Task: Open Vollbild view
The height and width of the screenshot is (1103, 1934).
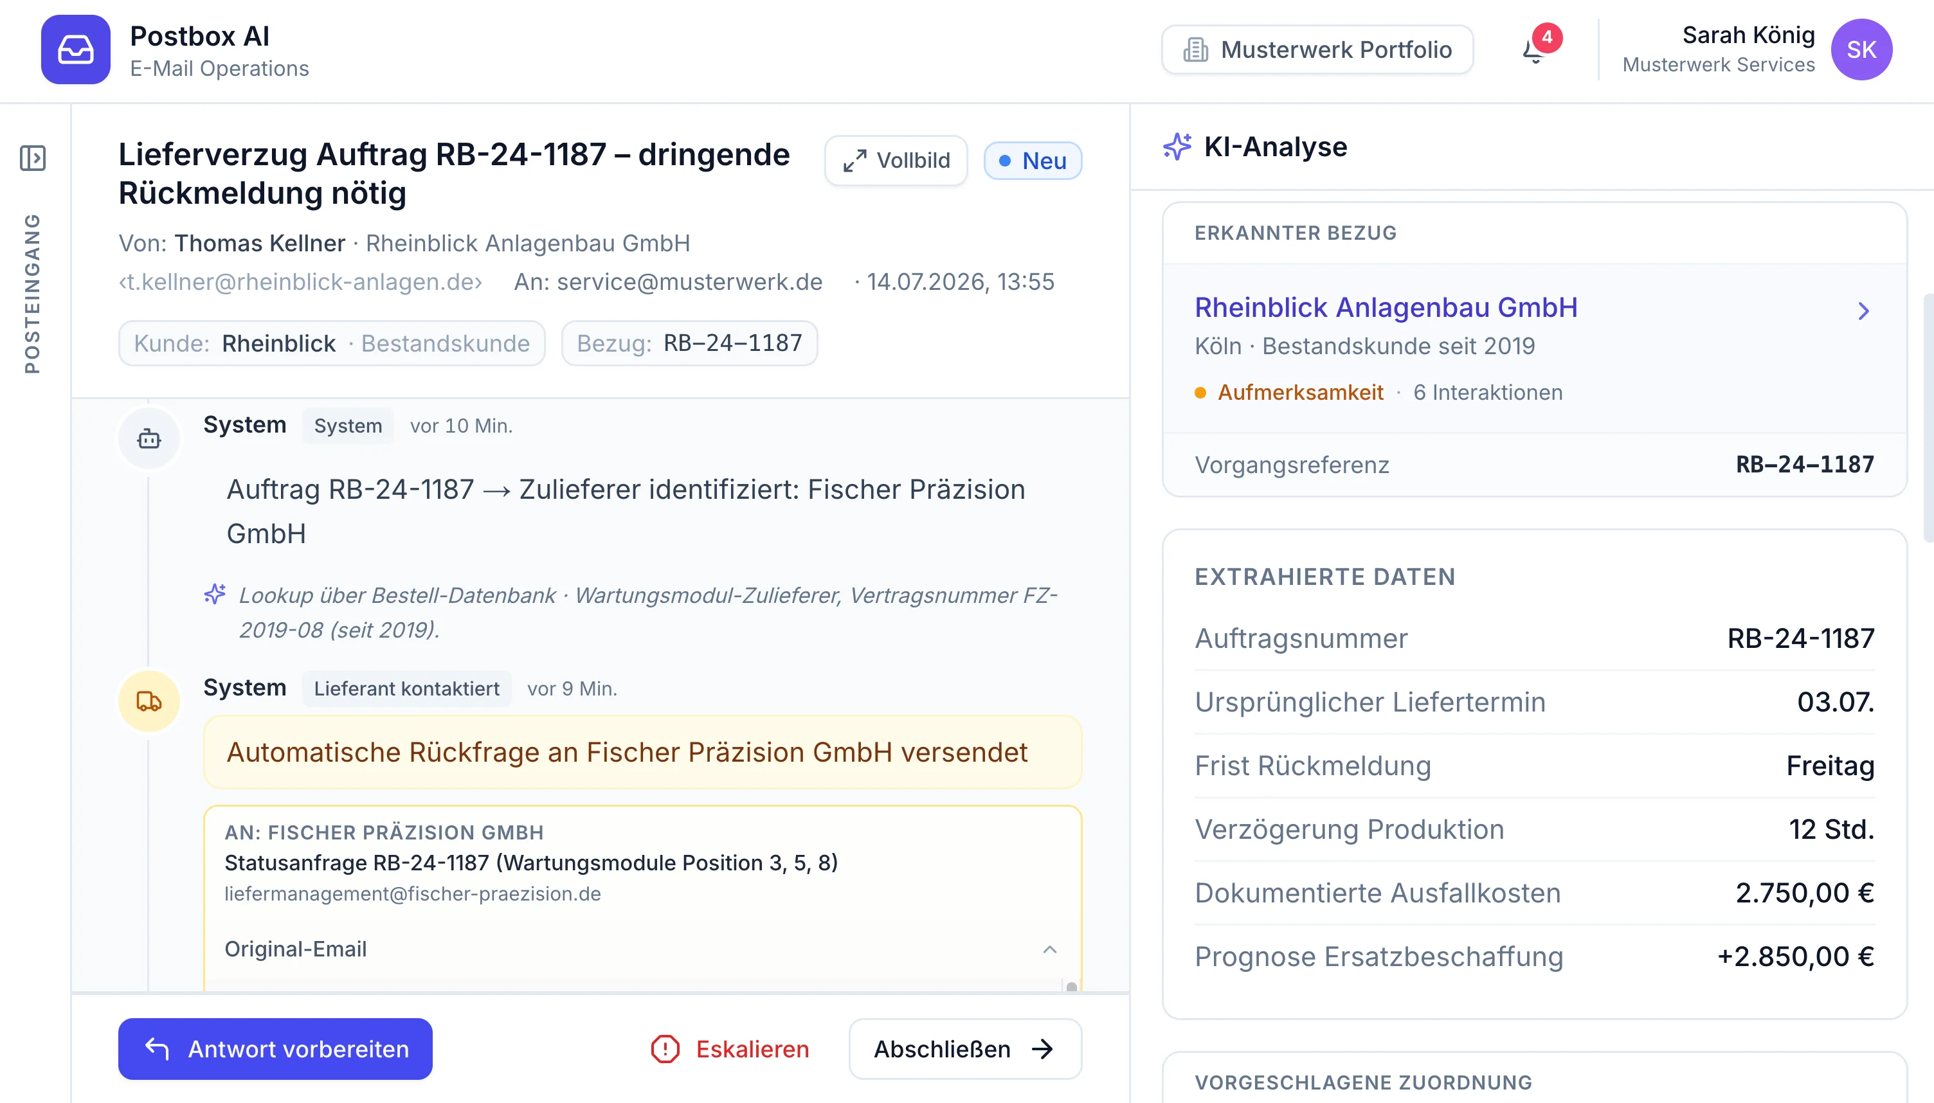Action: [896, 161]
